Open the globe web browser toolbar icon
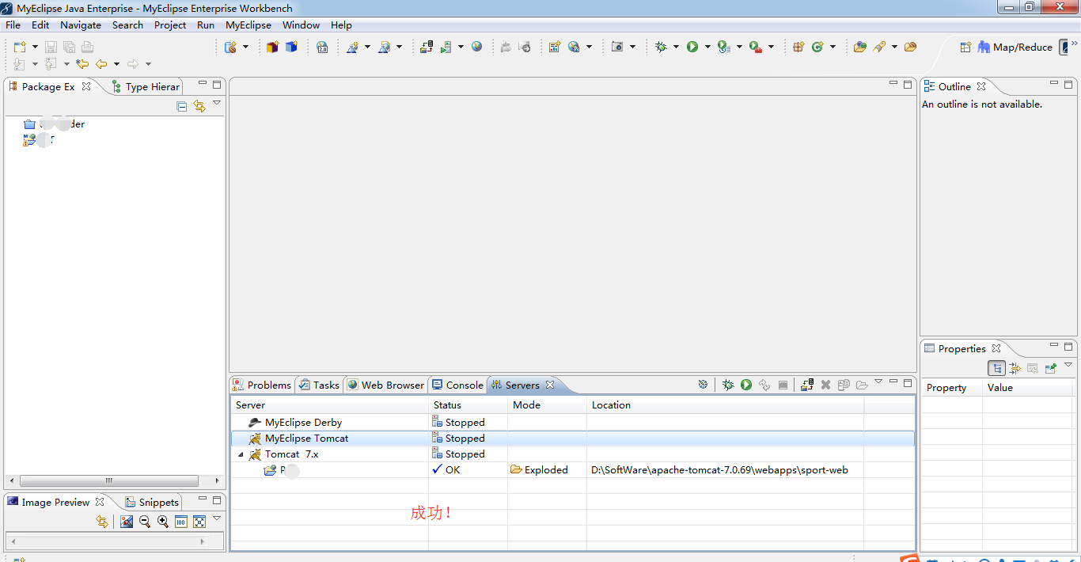Screen dimensions: 1081x562 coord(476,47)
